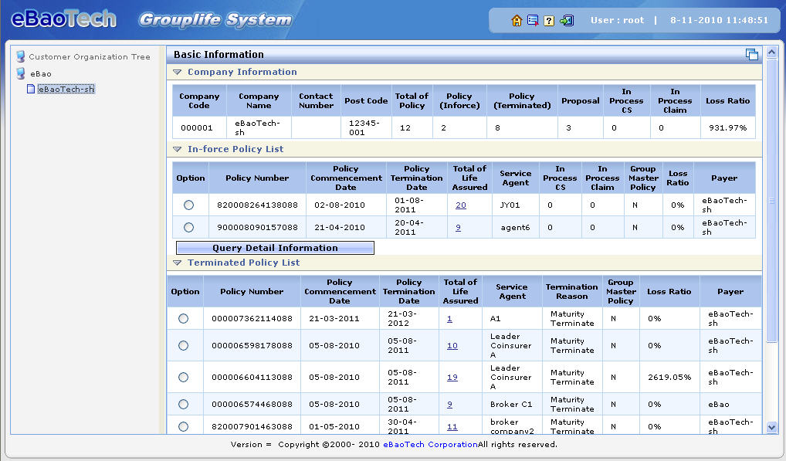This screenshot has width=786, height=461.
Task: Click policy number 900008090157088
Action: click(257, 228)
